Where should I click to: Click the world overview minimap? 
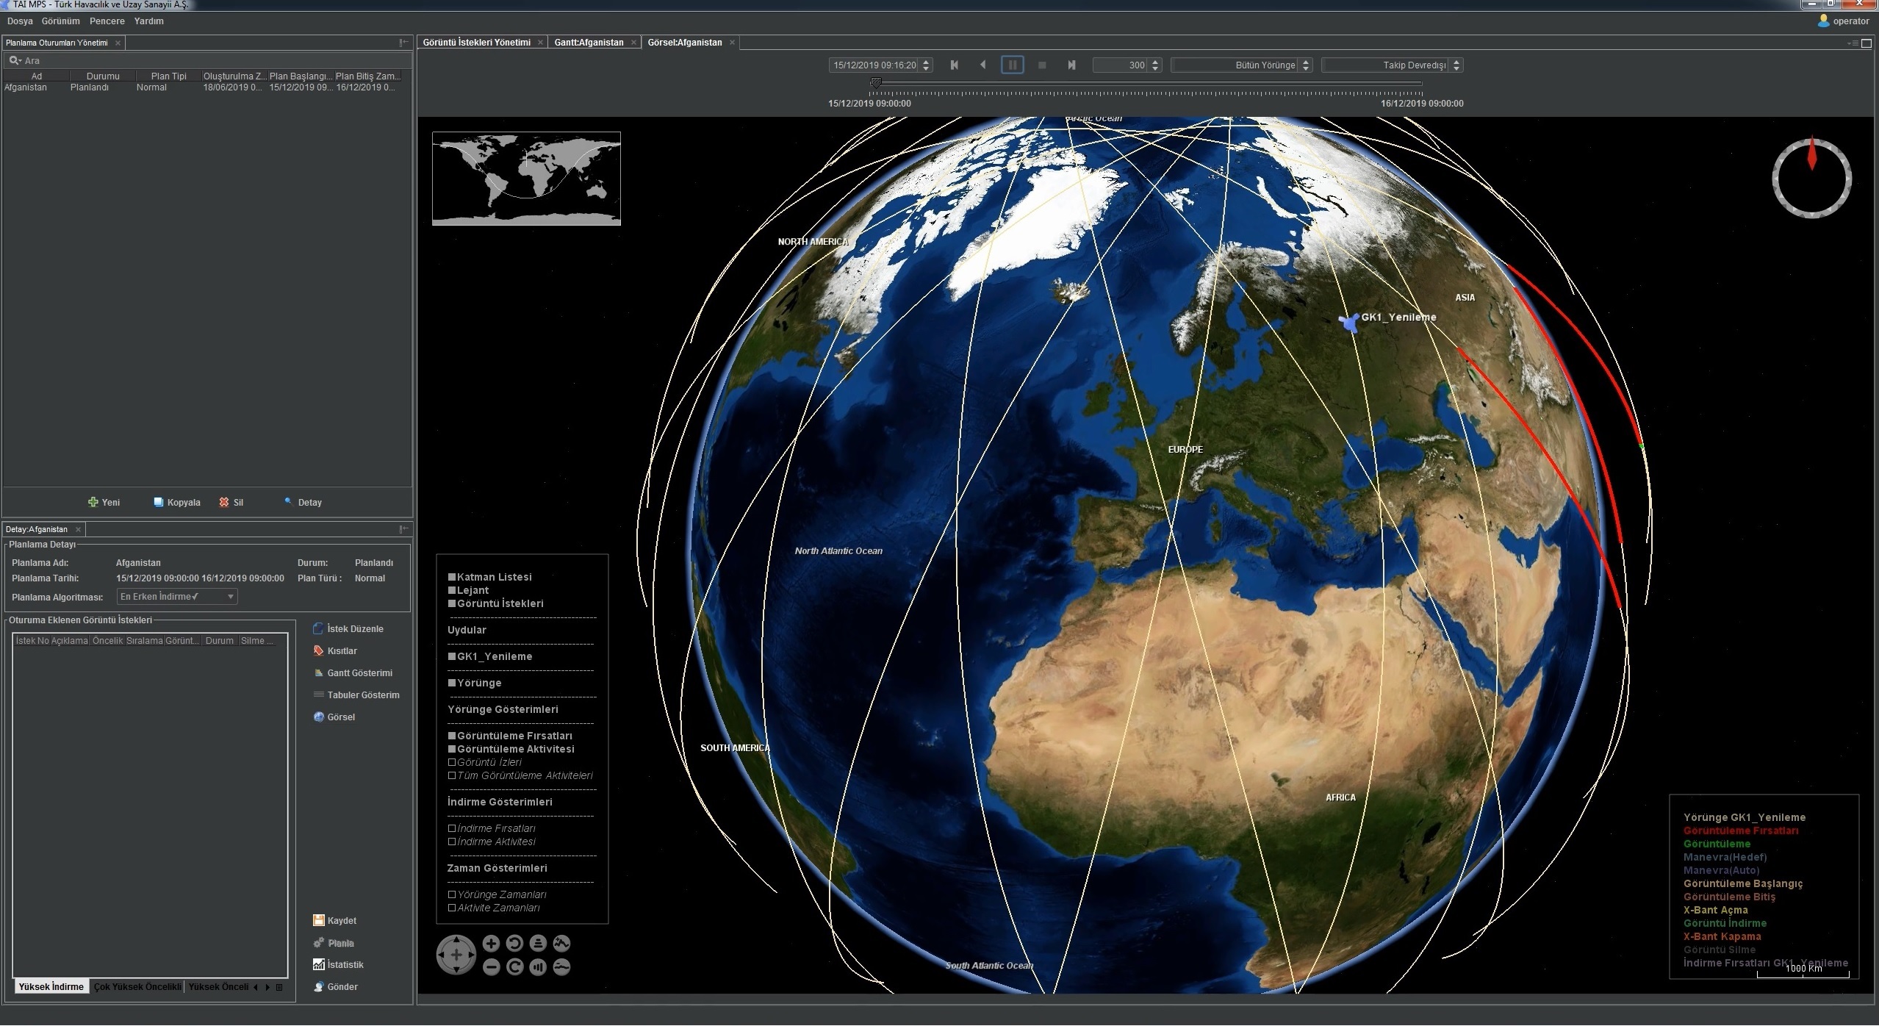pyautogui.click(x=526, y=179)
